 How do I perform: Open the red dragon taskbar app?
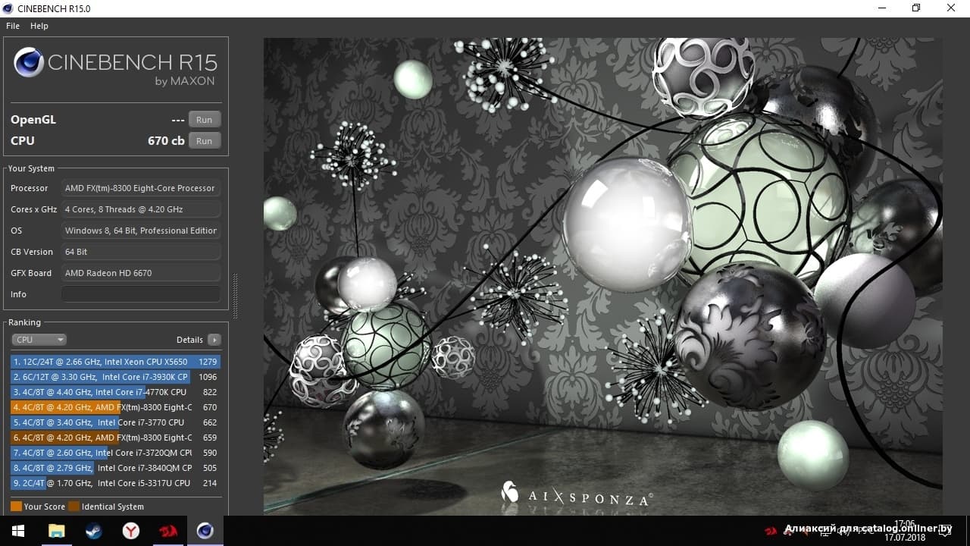click(167, 531)
